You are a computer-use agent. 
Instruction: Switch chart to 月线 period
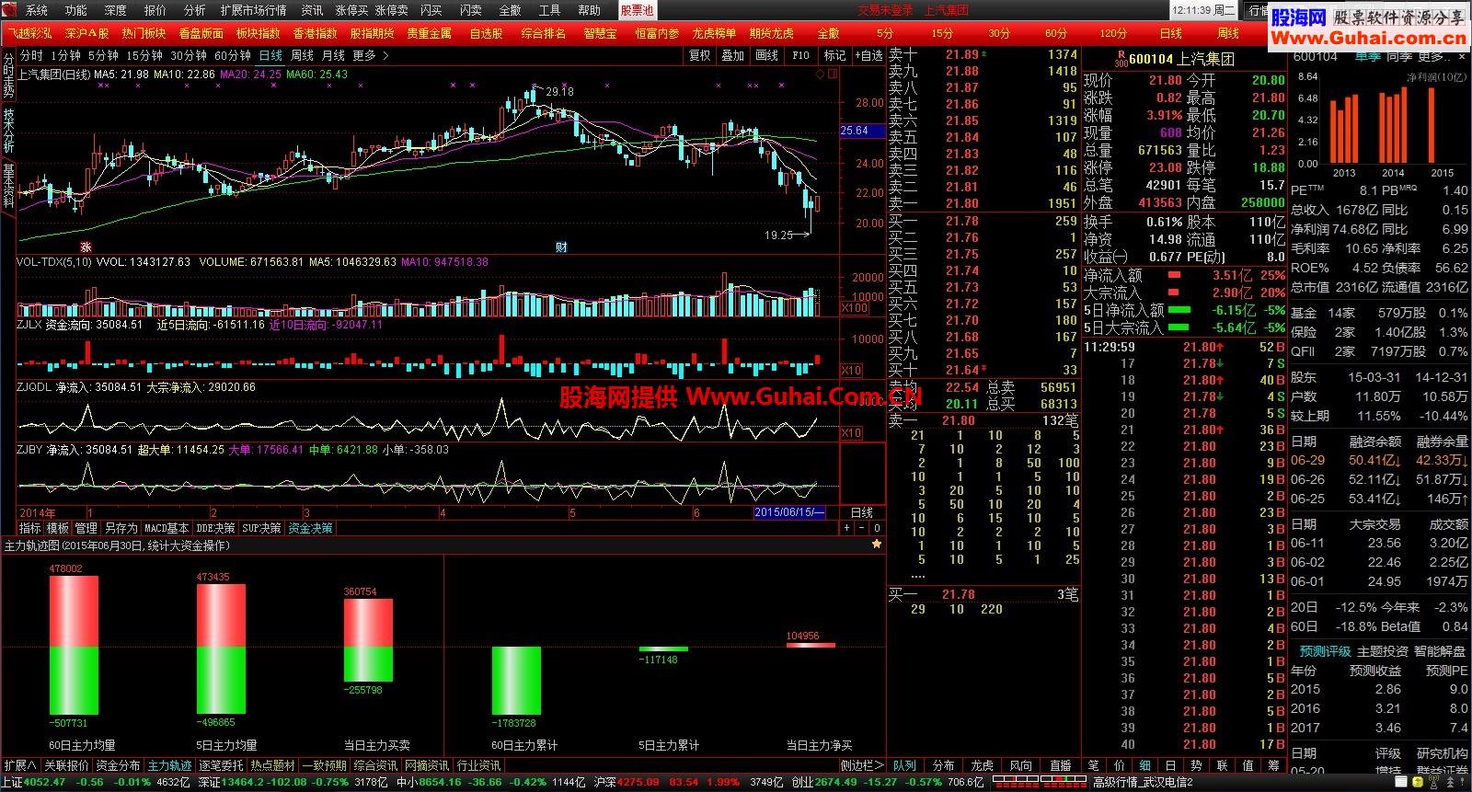pos(333,55)
